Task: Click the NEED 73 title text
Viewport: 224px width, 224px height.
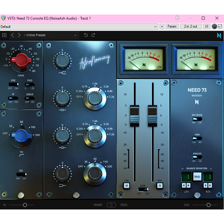Action: [x=197, y=90]
